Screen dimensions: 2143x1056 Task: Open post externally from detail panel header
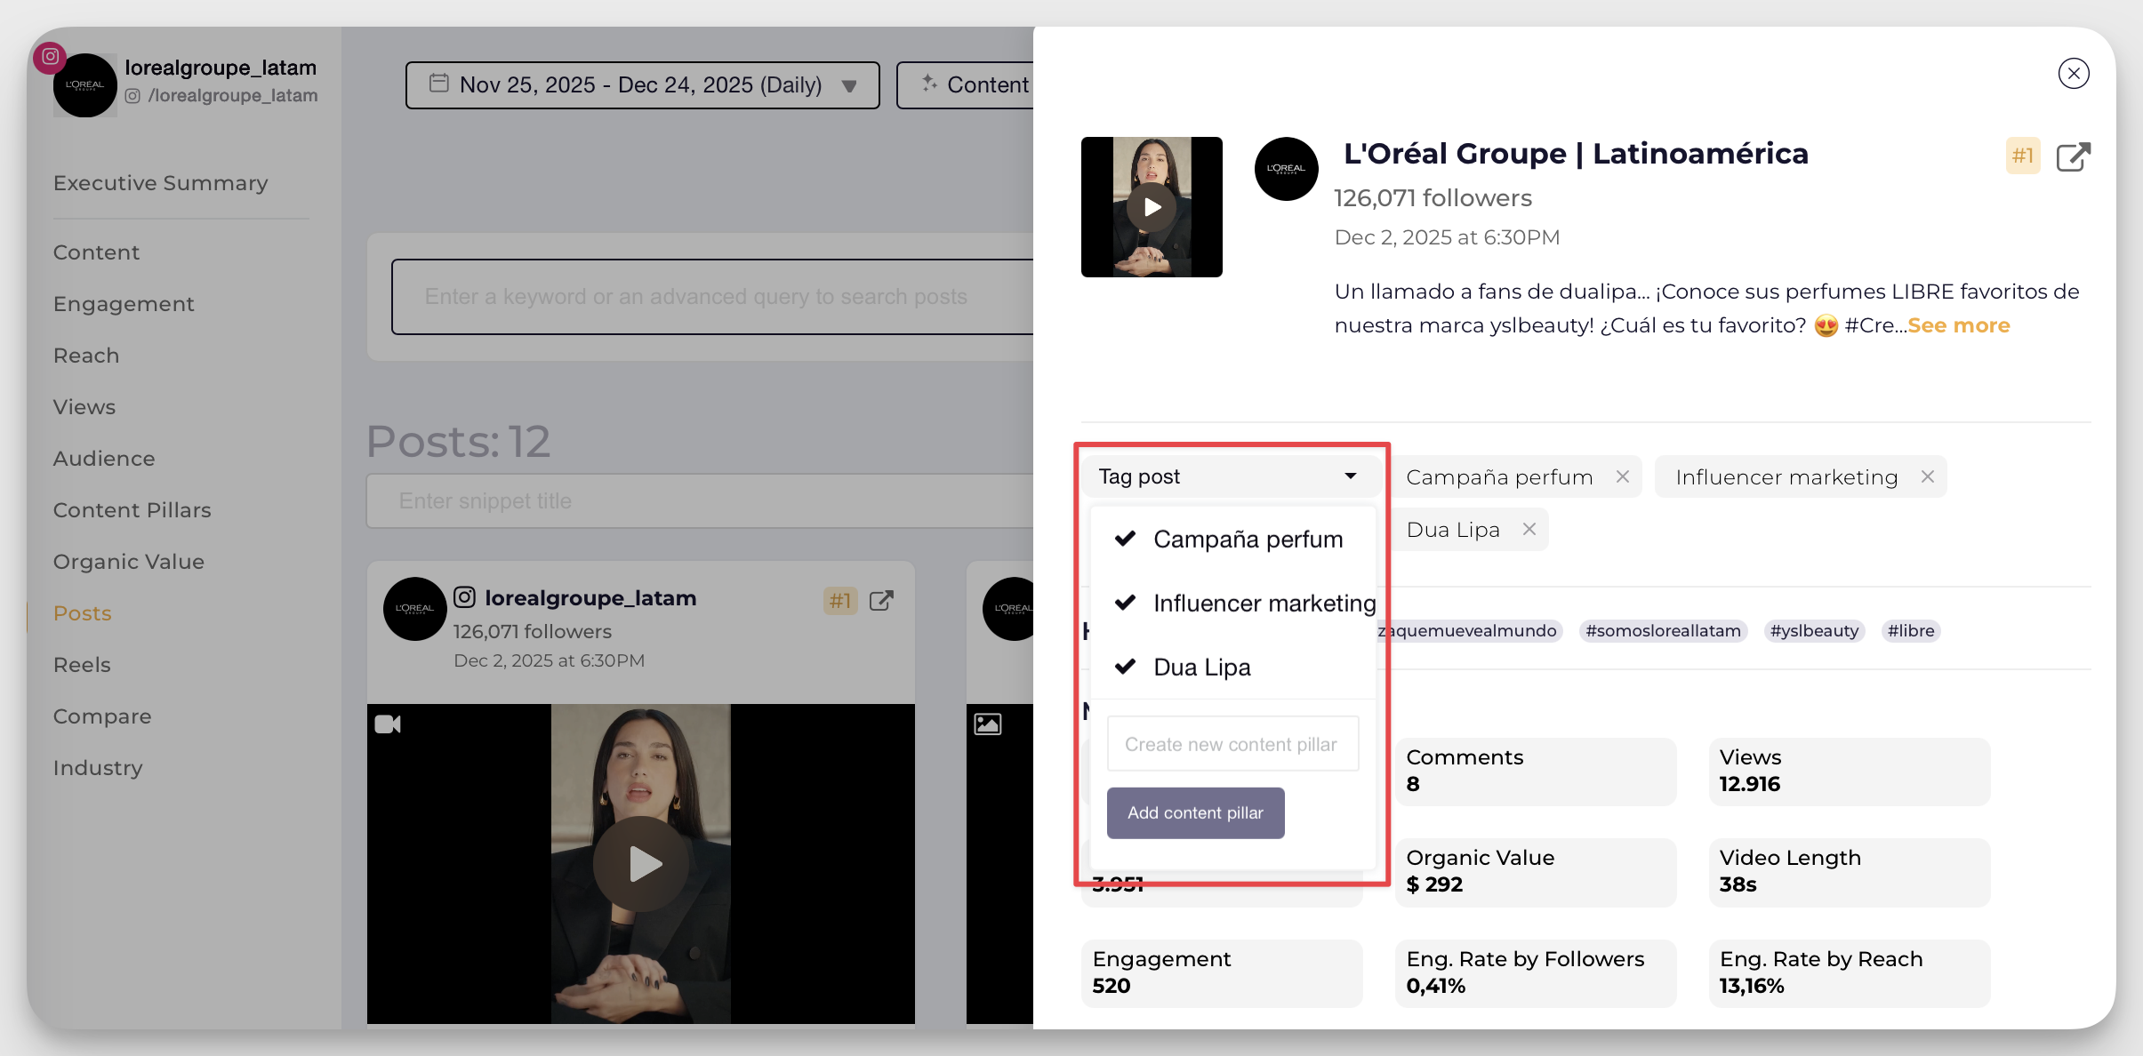[2073, 157]
